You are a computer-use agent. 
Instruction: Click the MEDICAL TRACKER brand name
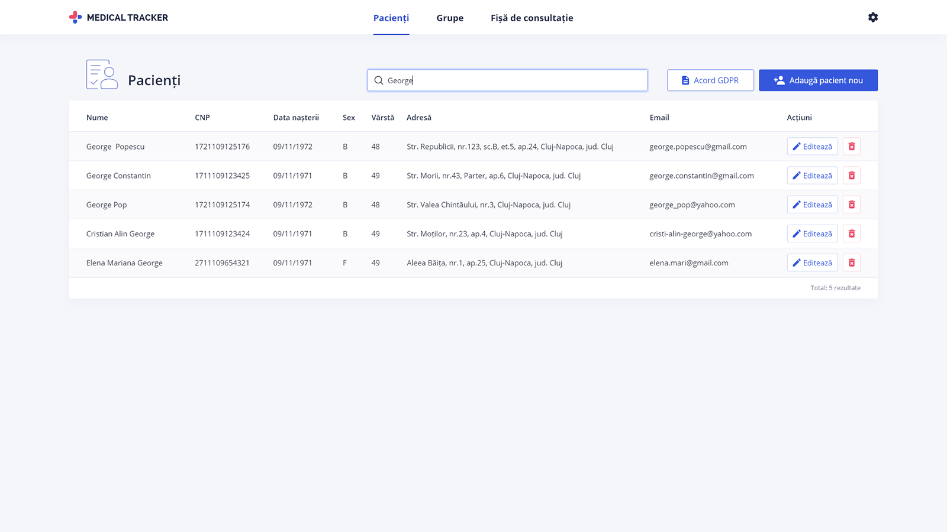127,18
